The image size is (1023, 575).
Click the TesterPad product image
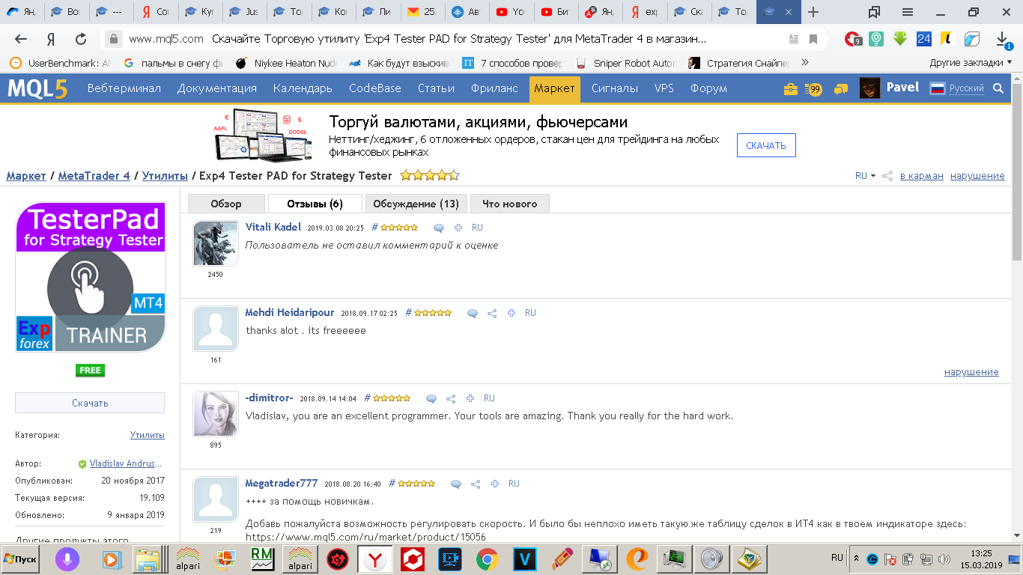(90, 276)
